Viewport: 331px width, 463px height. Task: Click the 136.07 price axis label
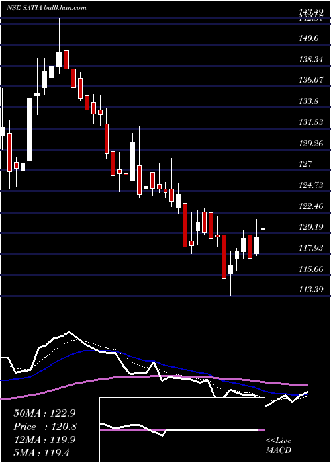[312, 80]
